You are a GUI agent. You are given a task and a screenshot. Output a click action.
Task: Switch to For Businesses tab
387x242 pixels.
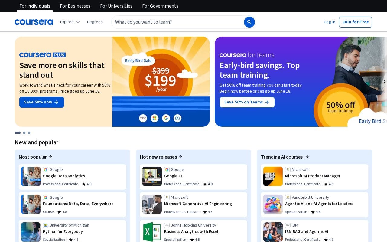point(75,6)
